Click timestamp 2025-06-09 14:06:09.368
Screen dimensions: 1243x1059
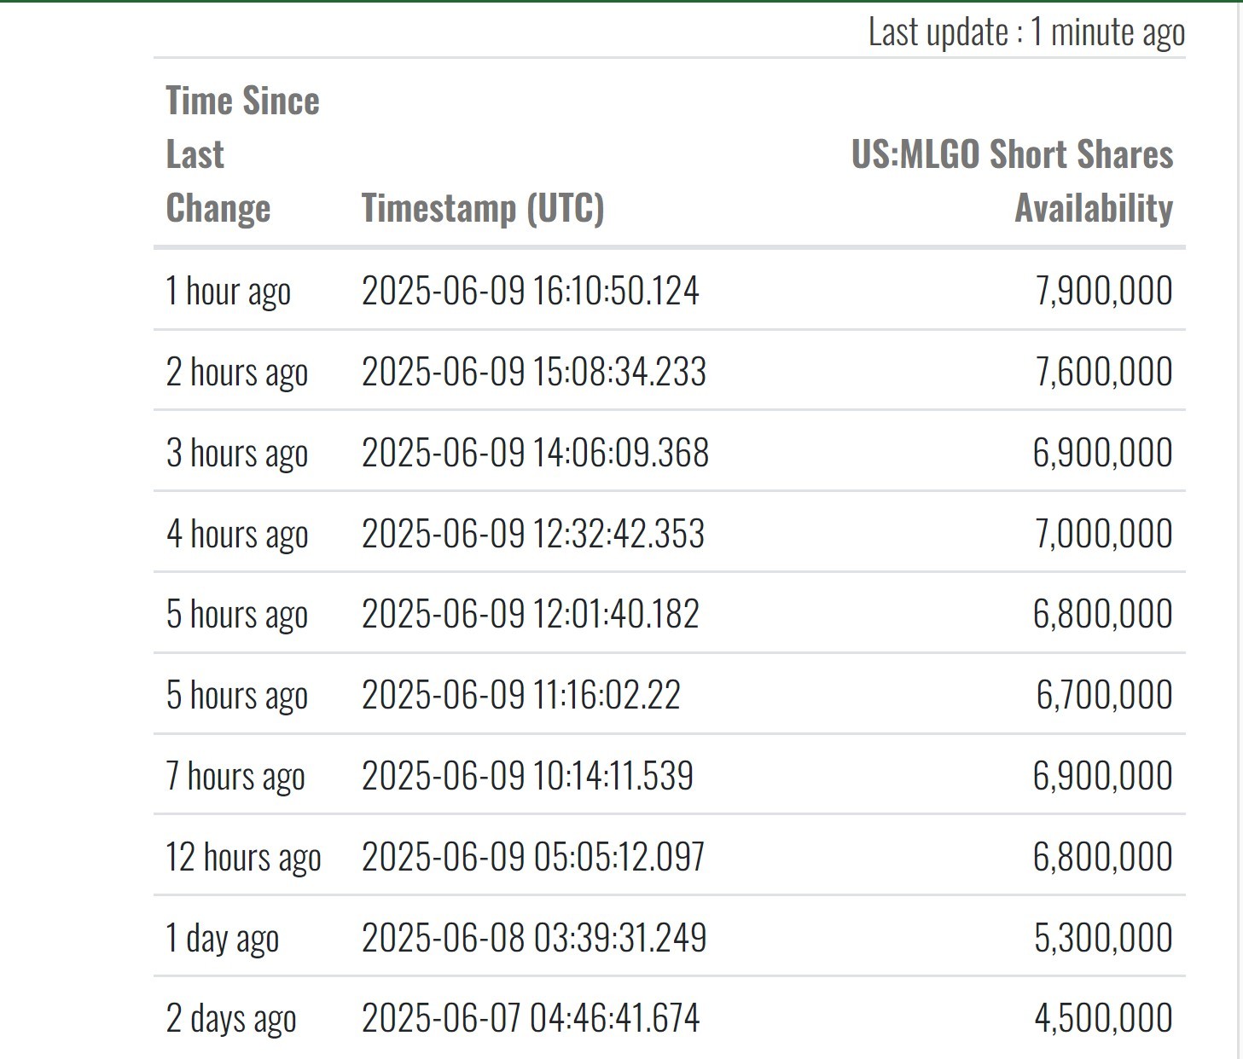[535, 453]
